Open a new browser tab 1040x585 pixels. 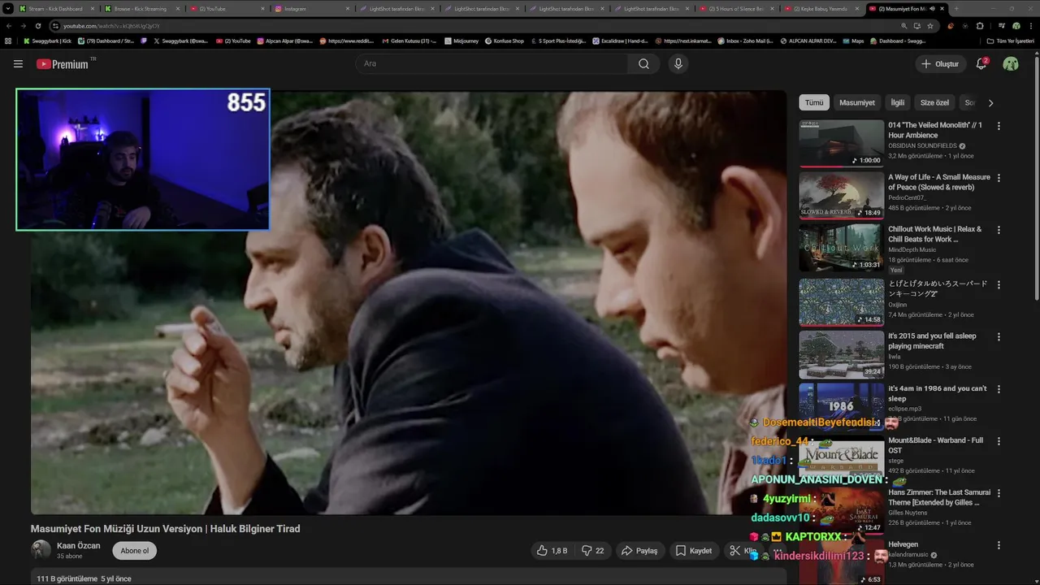click(956, 9)
